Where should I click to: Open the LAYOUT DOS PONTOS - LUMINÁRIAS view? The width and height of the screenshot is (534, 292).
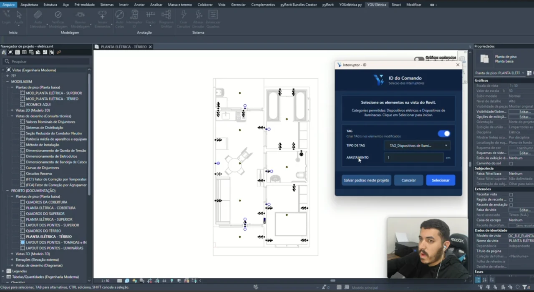click(55, 248)
